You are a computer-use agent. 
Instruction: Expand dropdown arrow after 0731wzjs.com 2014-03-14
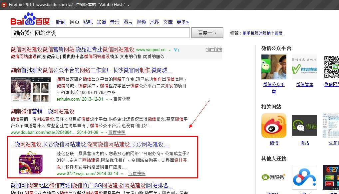click(x=122, y=174)
